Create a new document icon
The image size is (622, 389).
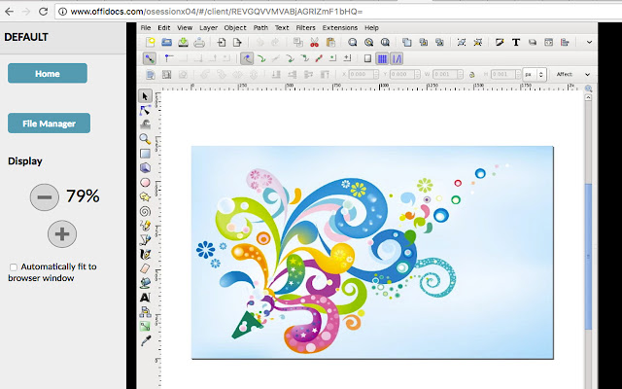point(150,42)
